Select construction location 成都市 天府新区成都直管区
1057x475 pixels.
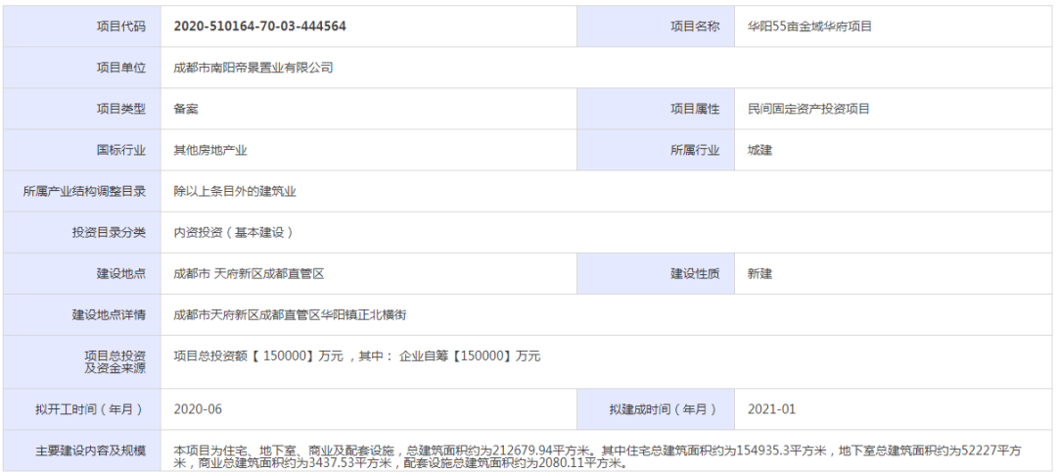point(249,273)
